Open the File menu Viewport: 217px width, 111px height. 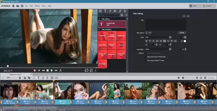pyautogui.click(x=27, y=6)
